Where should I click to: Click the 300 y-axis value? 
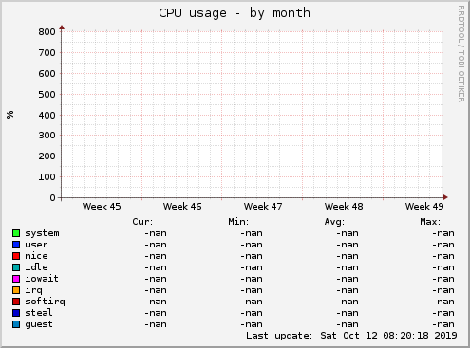(47, 136)
